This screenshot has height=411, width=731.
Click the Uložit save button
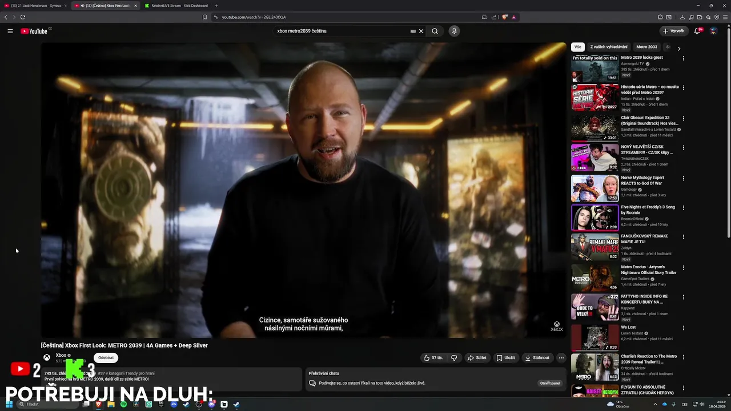click(505, 358)
